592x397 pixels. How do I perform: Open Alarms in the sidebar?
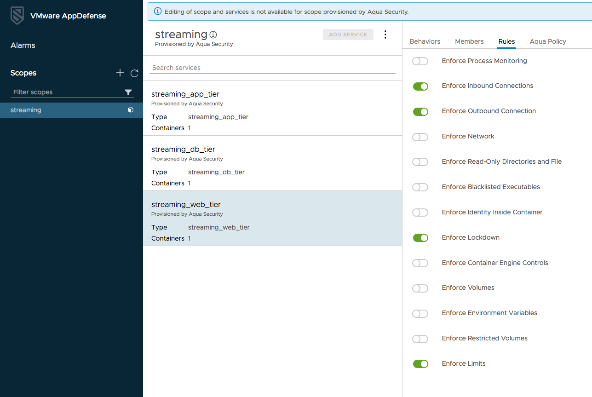point(23,45)
